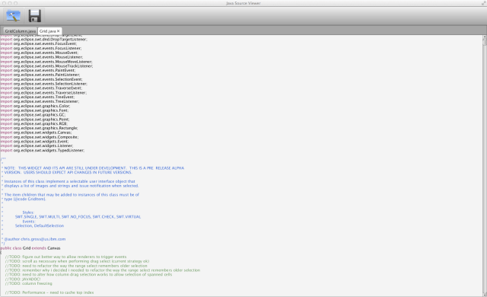Click 'The item children that may be added' line
The width and height of the screenshot is (487, 297).
coord(70,195)
